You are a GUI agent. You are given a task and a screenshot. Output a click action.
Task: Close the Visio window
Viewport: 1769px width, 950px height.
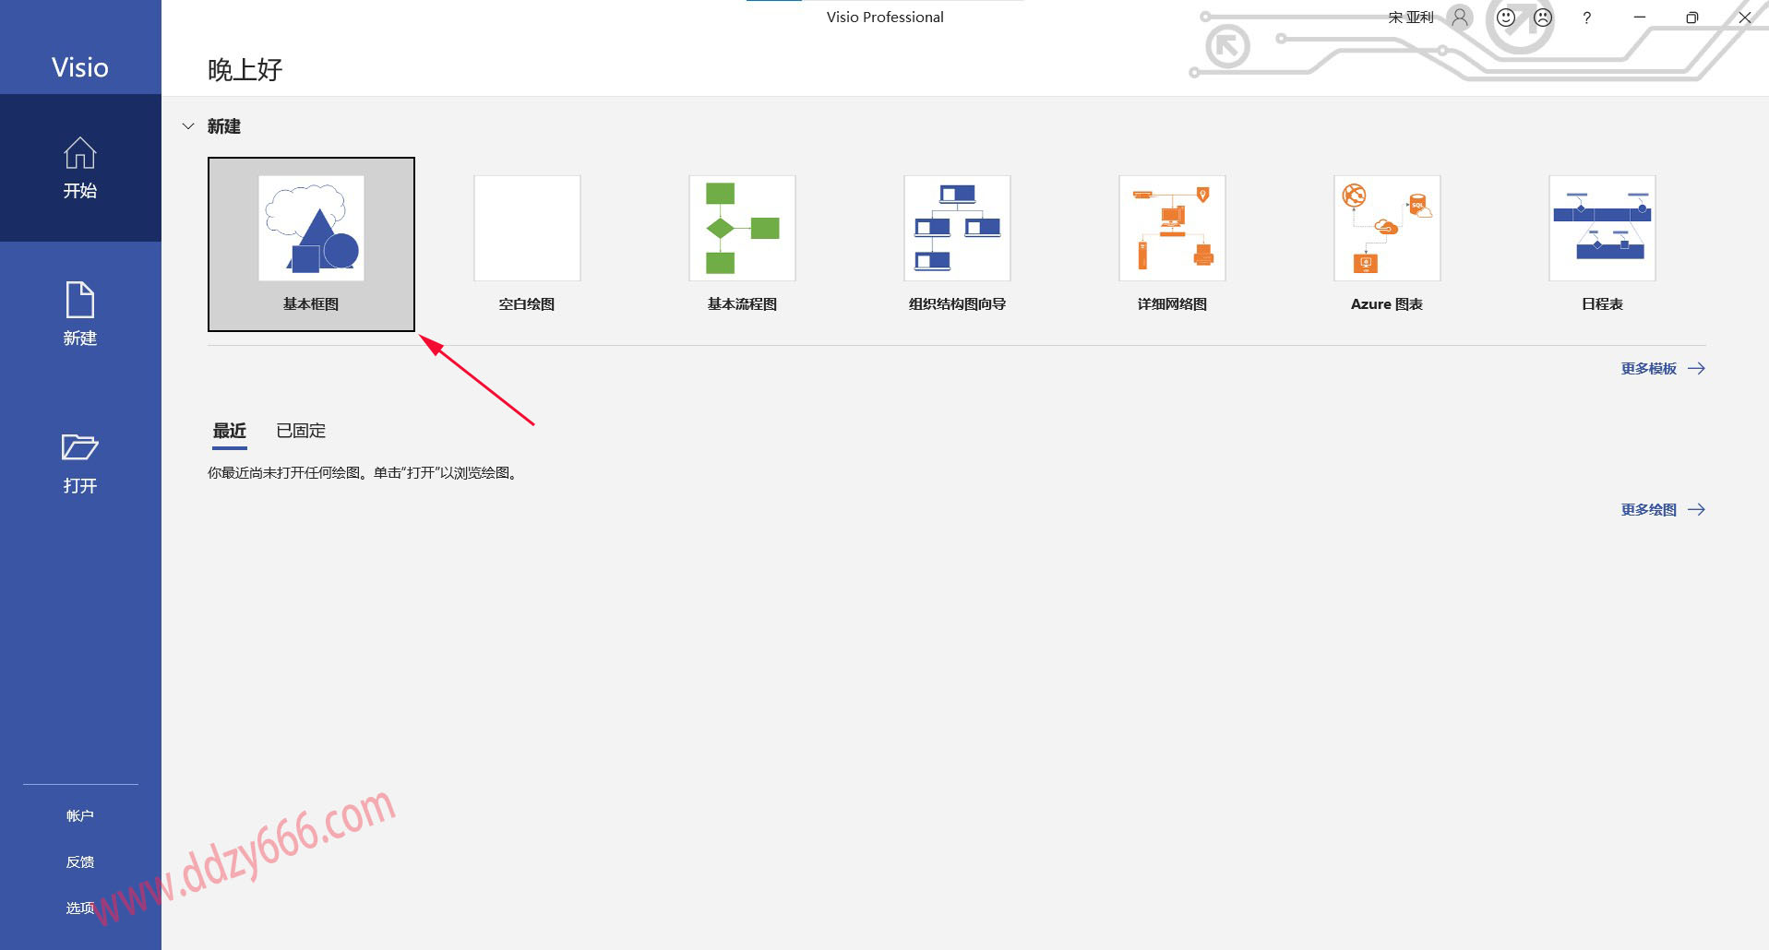point(1744,17)
